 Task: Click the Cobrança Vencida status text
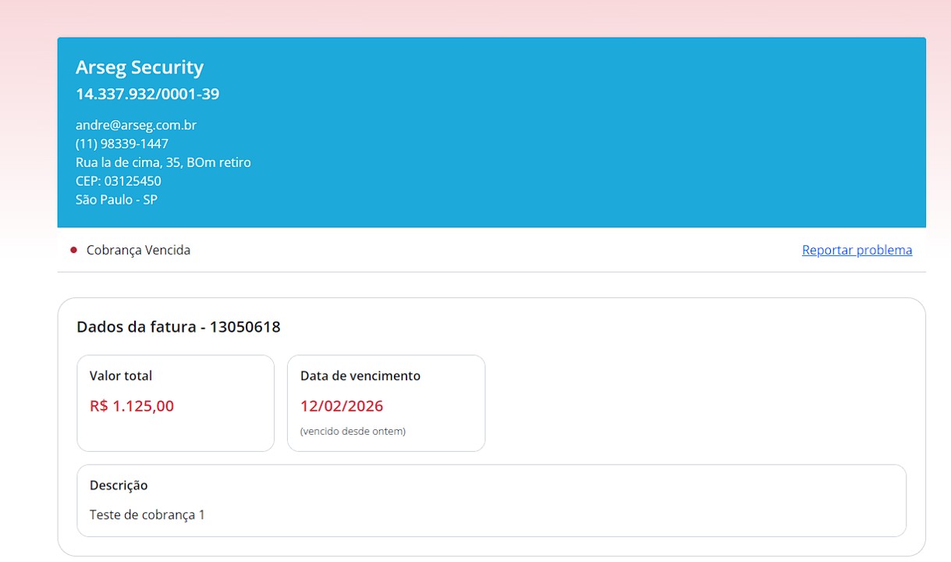pos(138,251)
